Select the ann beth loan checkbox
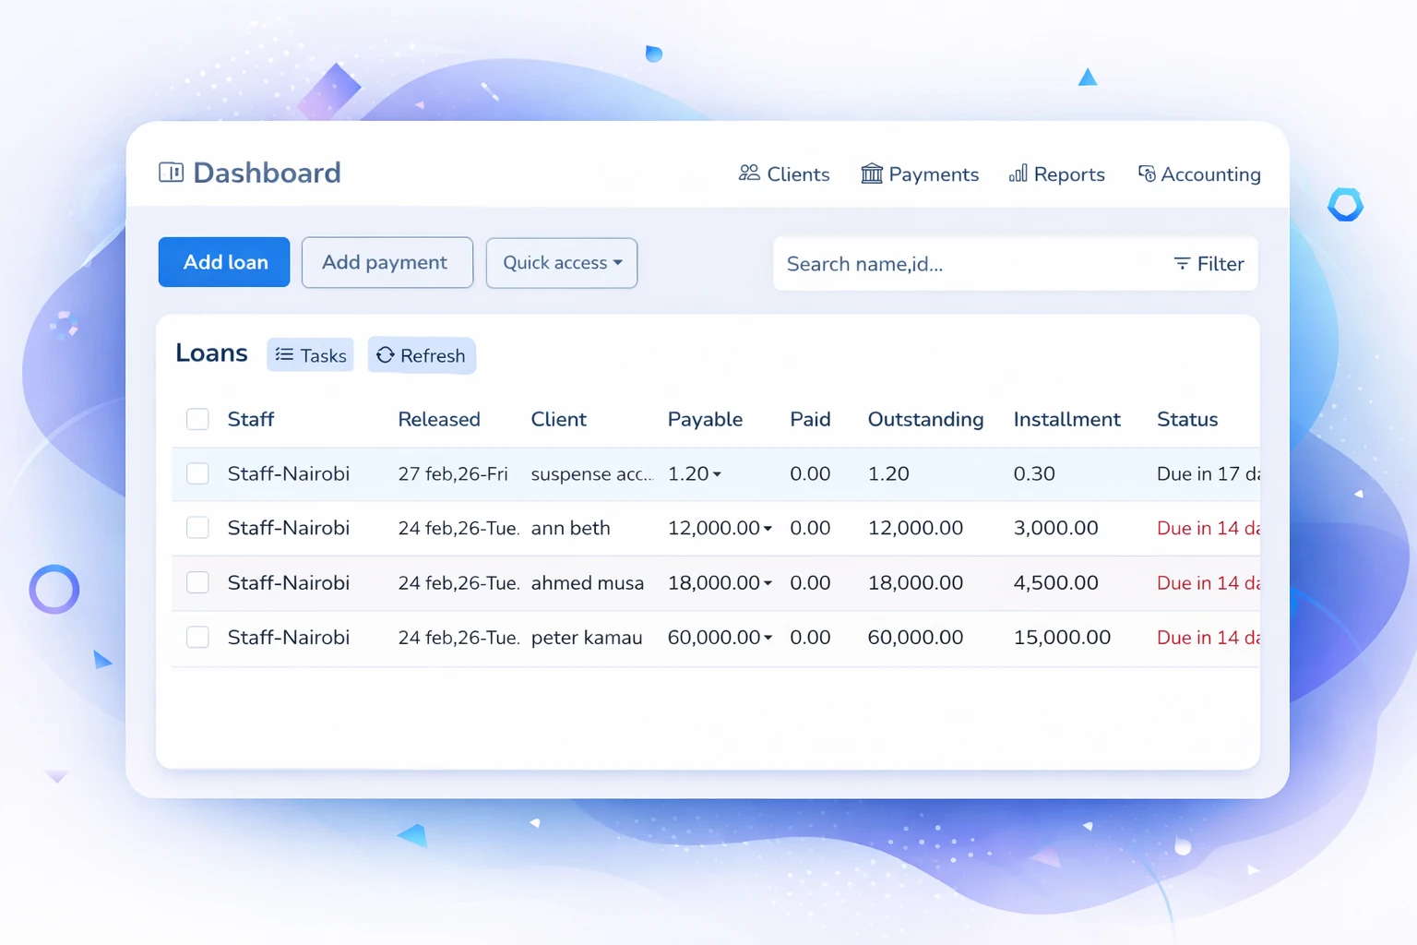 [x=197, y=528]
